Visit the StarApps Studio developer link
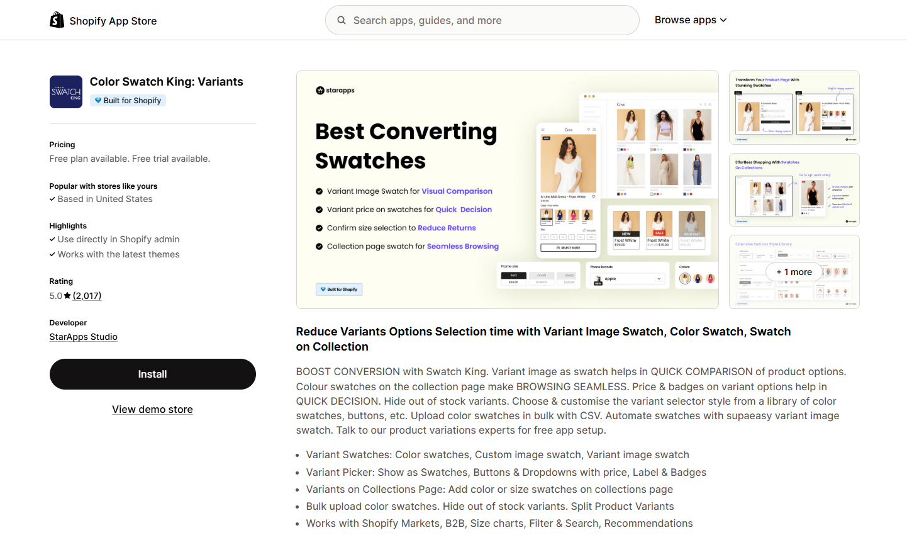 pyautogui.click(x=84, y=337)
